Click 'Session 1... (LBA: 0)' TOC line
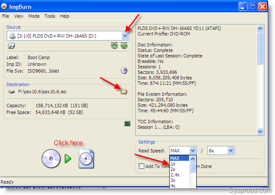Viewport: 275px width, 195px height. coord(159,127)
